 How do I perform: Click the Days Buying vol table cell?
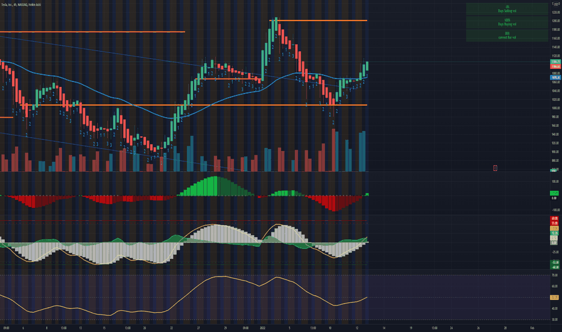[x=507, y=22]
